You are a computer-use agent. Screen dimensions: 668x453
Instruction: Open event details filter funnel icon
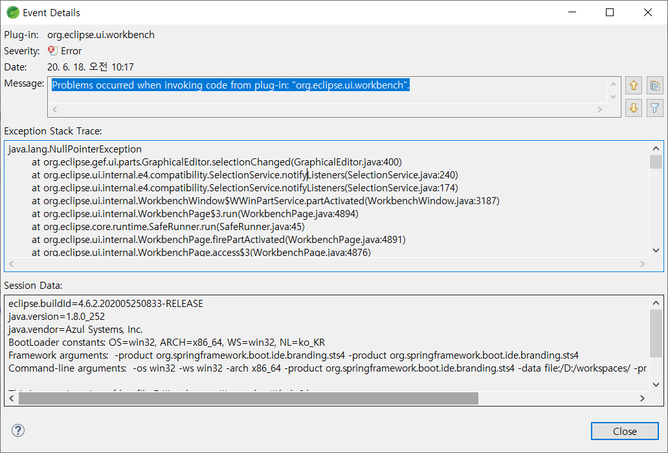[655, 108]
